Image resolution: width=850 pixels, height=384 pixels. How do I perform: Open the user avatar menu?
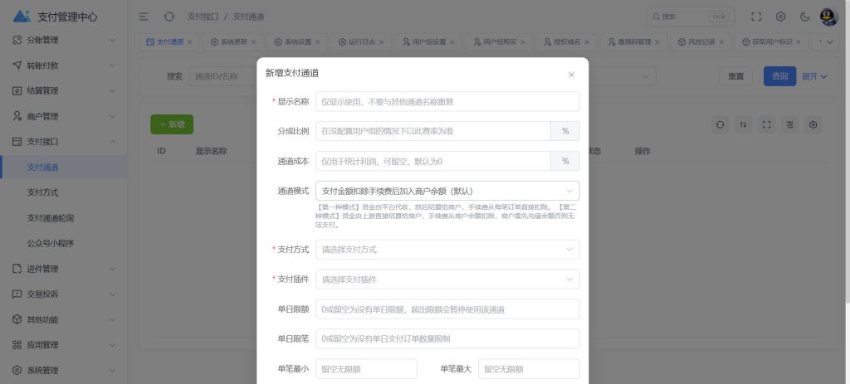(829, 17)
